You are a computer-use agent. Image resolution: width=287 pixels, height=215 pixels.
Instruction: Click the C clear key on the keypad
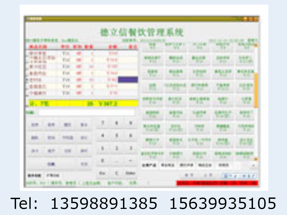coord(117,173)
